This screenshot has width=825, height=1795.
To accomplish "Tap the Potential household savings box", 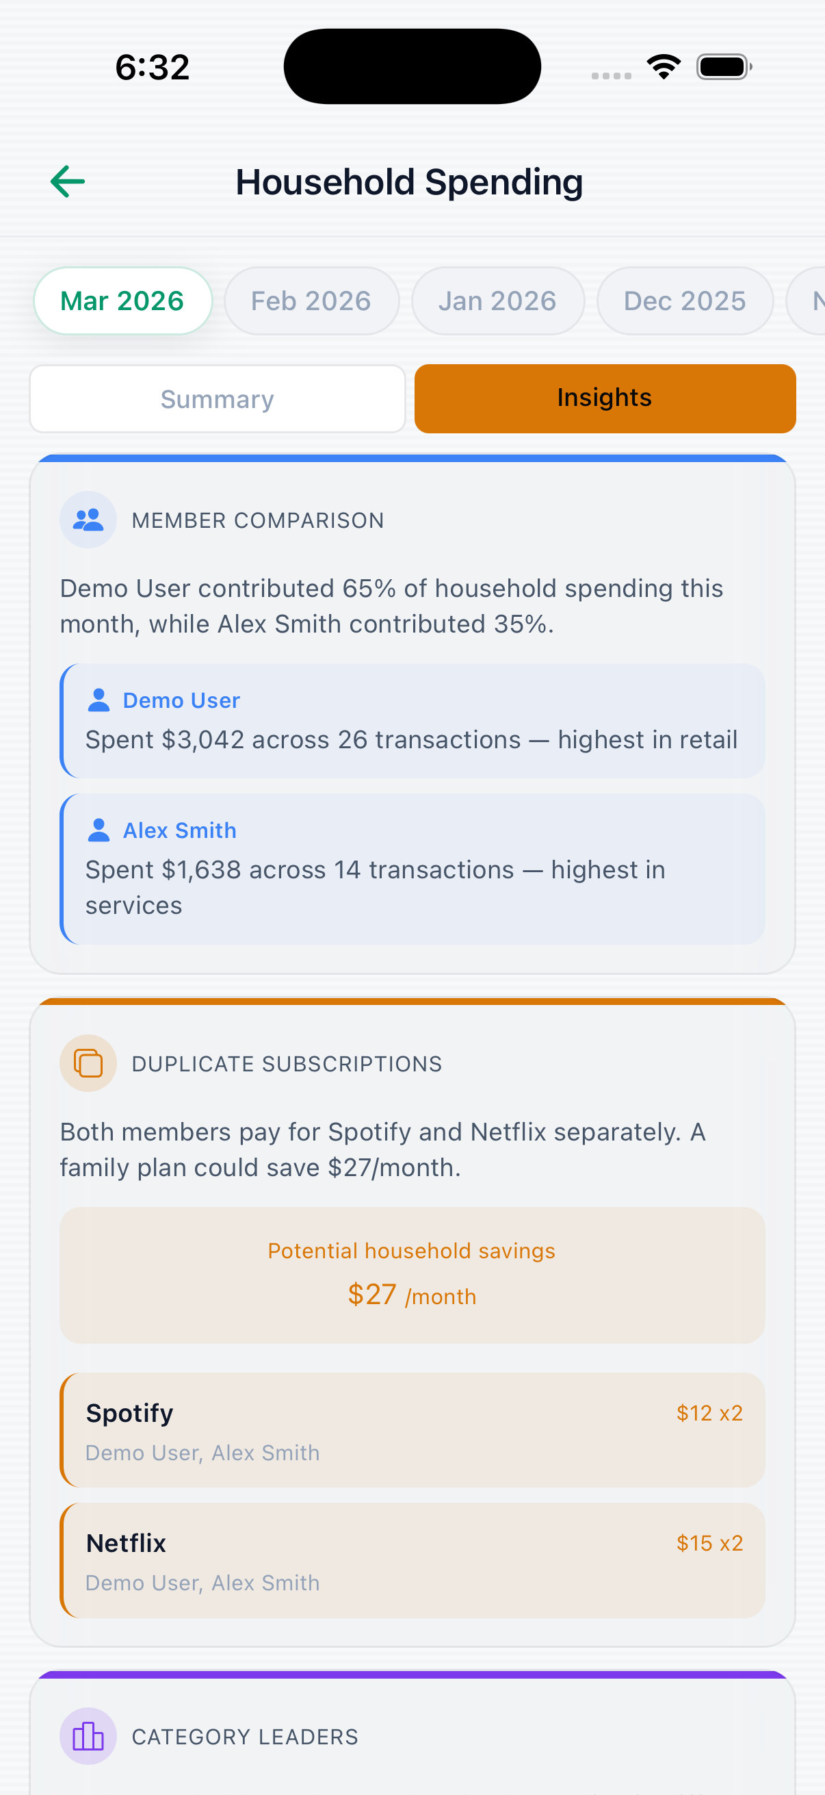I will click(x=412, y=1275).
